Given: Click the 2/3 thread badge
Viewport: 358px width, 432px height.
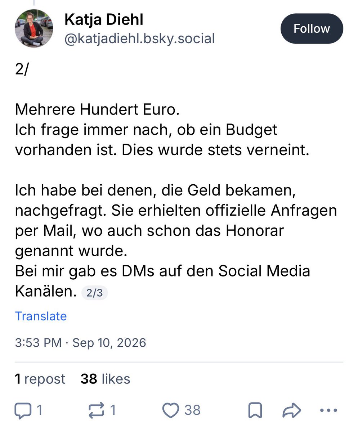Looking at the screenshot, I should click(x=94, y=293).
